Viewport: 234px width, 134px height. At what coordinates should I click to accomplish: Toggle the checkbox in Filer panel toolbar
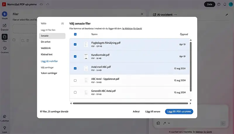click(x=14, y=40)
